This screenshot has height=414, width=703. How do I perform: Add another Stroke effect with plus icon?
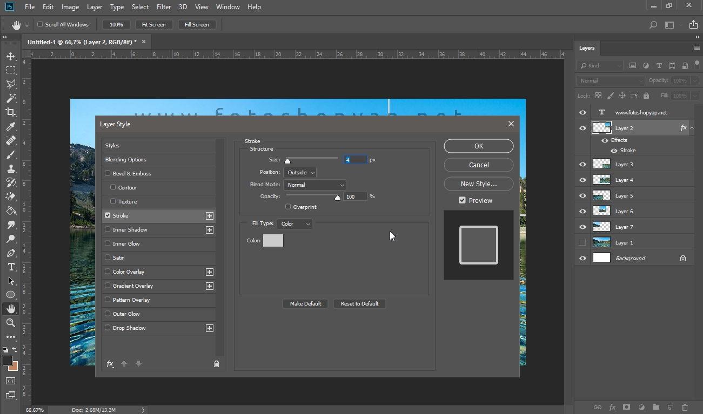(210, 216)
